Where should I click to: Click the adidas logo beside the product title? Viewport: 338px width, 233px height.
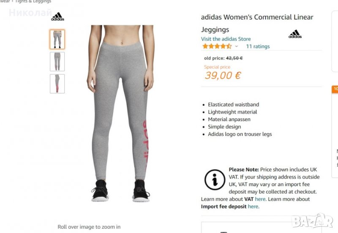pos(295,34)
